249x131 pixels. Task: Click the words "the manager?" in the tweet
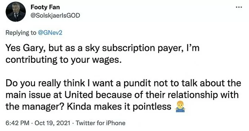tap(35, 107)
